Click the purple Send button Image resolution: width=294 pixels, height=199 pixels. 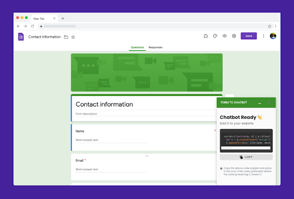coord(249,36)
